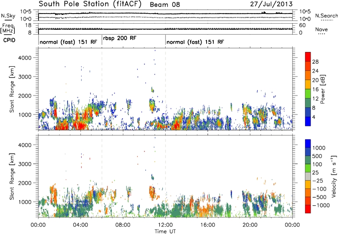
Task: Select the 'N.Sky' legend label
Action: tap(8, 16)
